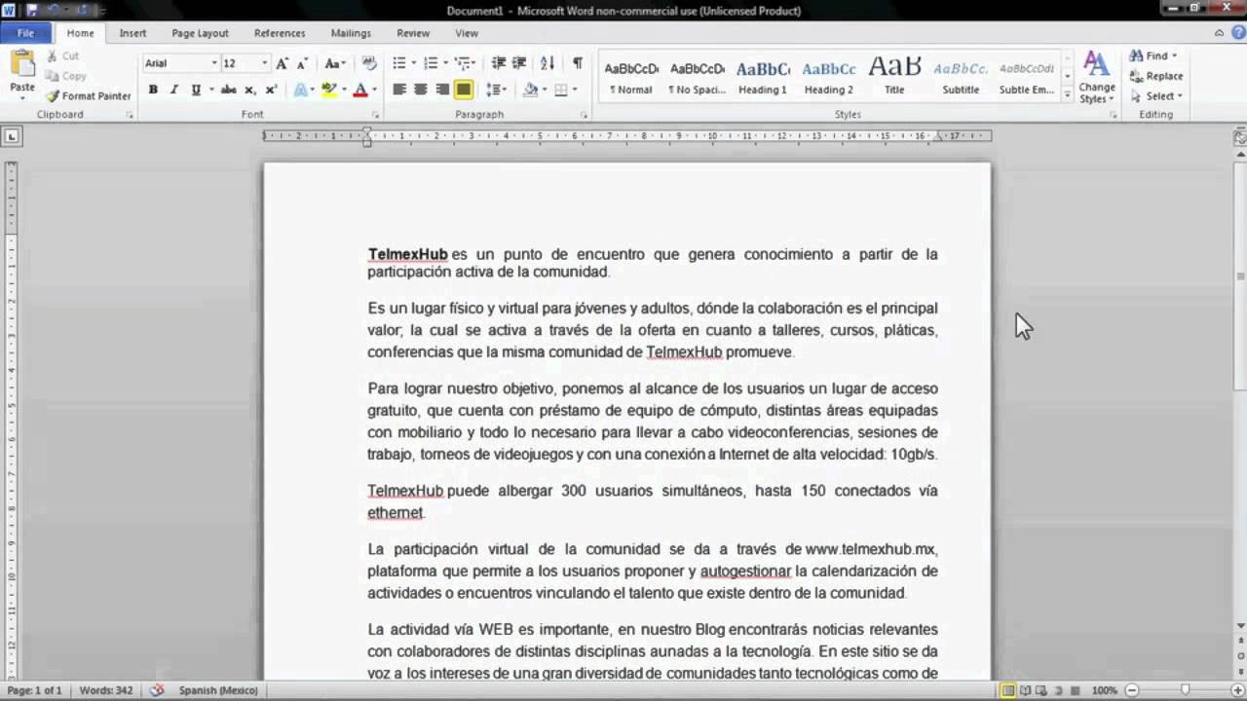Open the Change Case dropdown
Screen dimensions: 1247x701
tap(335, 63)
